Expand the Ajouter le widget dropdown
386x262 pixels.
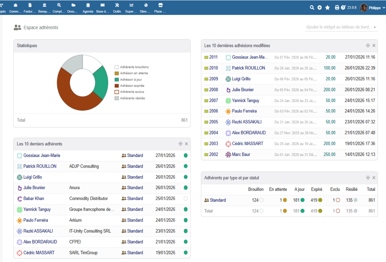click(341, 27)
